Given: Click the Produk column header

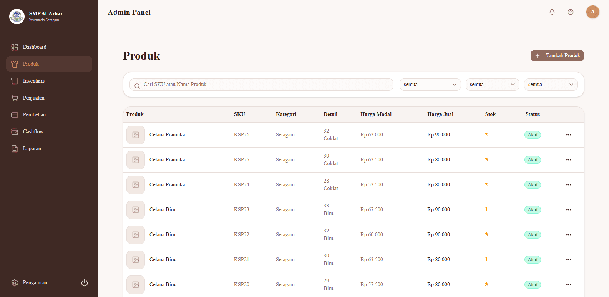Looking at the screenshot, I should (135, 114).
